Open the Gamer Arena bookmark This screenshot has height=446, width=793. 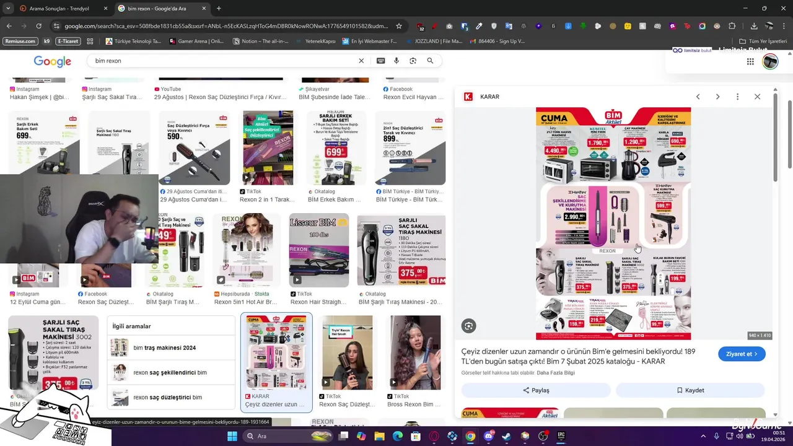pos(196,42)
